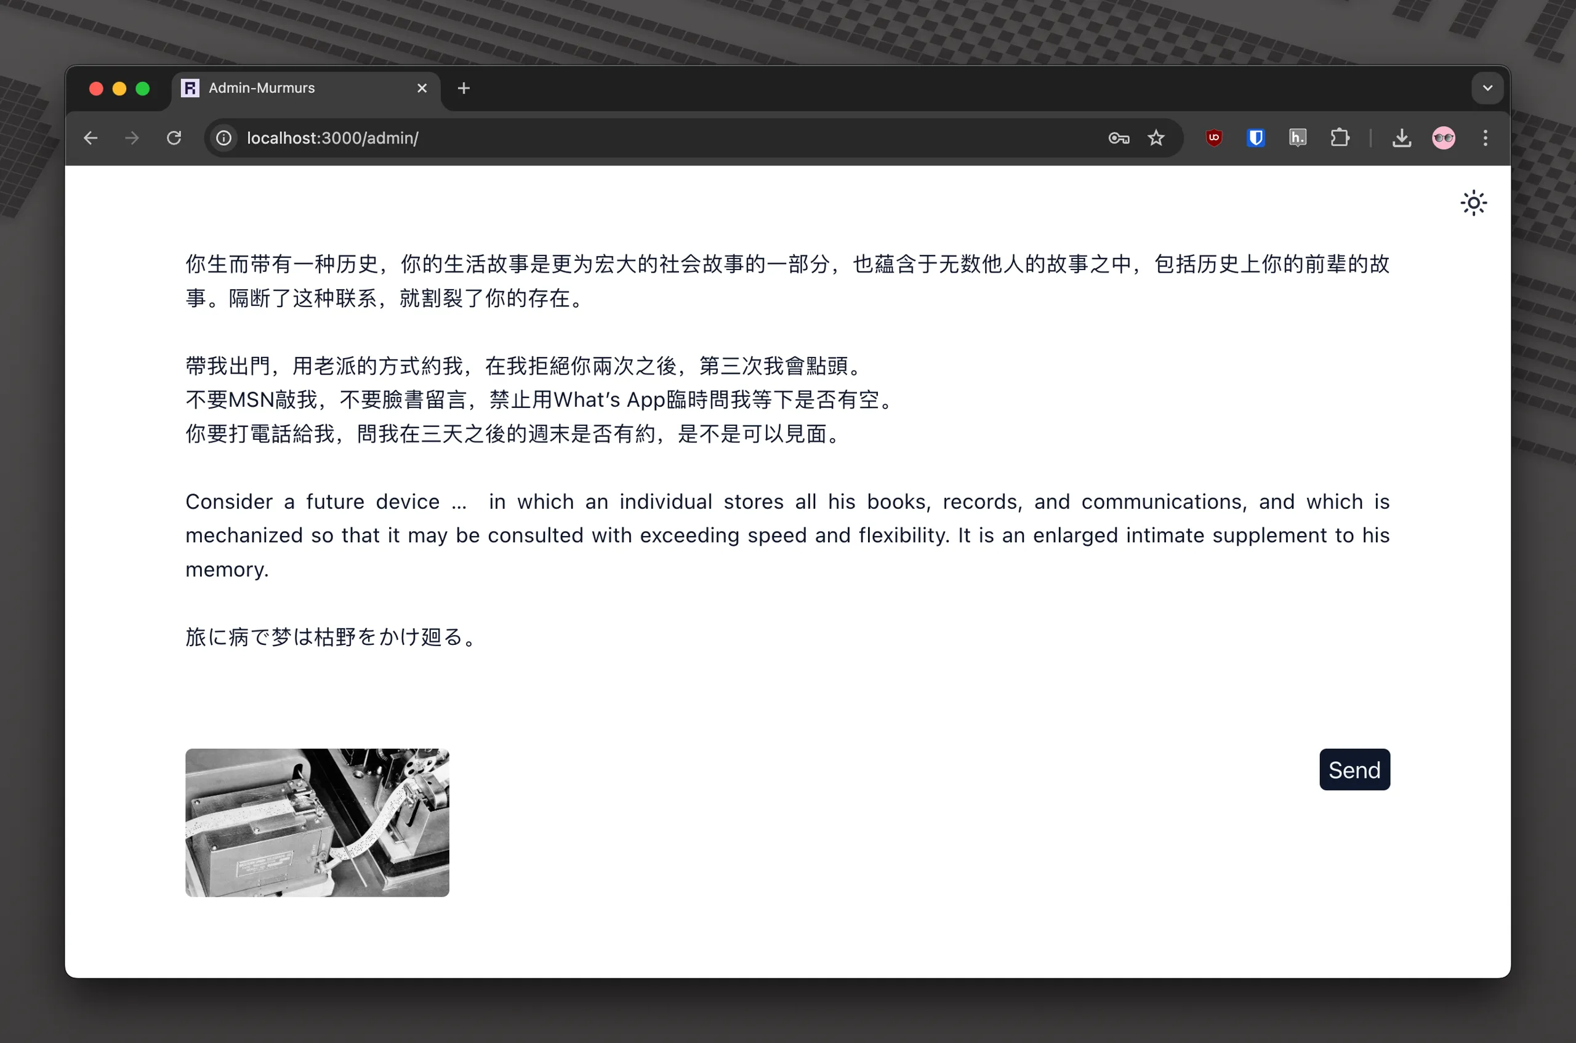Viewport: 1576px width, 1043px height.
Task: Open the typewriter image thumbnail
Action: tap(317, 822)
